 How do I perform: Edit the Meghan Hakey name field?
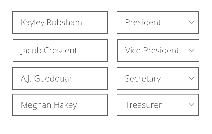pyautogui.click(x=60, y=105)
